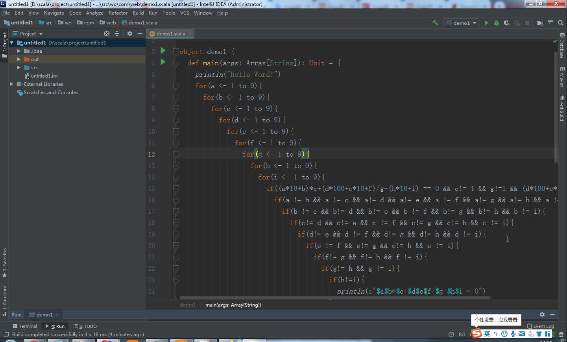Click main(args: Array[String]) editor breadcrumb
This screenshot has width=567, height=342.
click(x=233, y=305)
